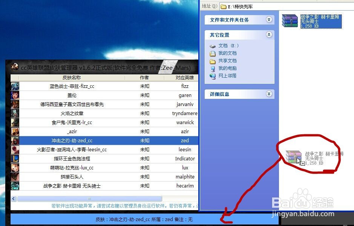The height and width of the screenshot is (226, 354).
Task: Select skin 德玛西亚皇子嘉文四世吕布奉先
Action: (x=72, y=105)
